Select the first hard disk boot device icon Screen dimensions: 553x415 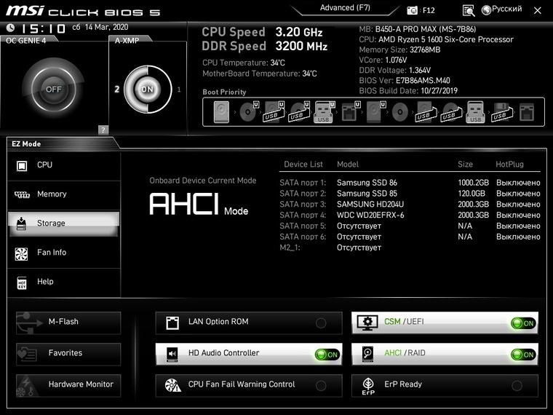pyautogui.click(x=221, y=112)
